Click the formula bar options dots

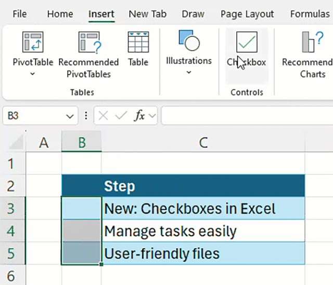click(x=86, y=116)
